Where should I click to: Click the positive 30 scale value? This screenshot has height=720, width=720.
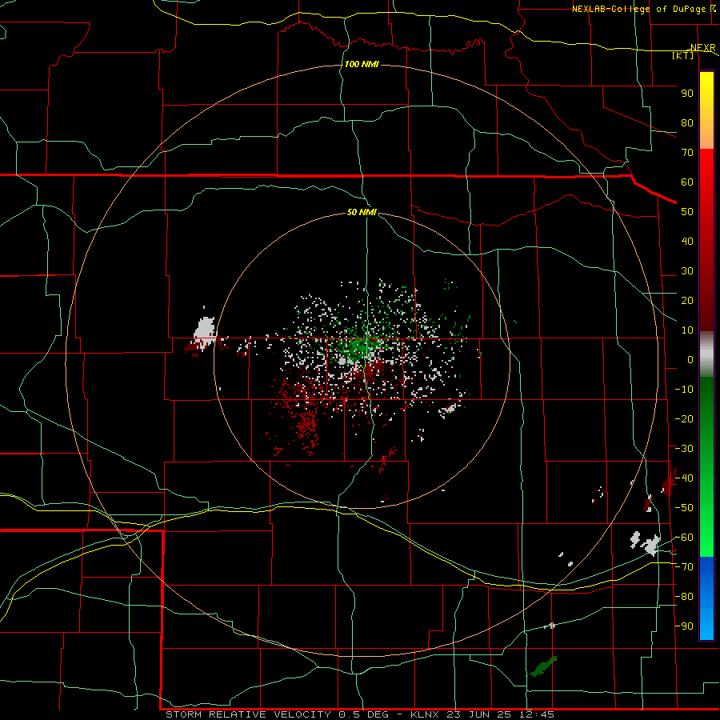point(687,271)
